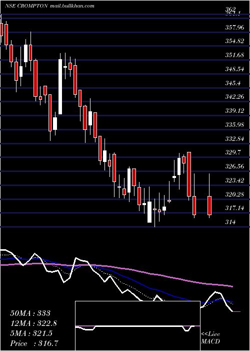Click the price label '354.82'
Image resolution: width=250 pixels, height=351 pixels.
tap(235, 42)
